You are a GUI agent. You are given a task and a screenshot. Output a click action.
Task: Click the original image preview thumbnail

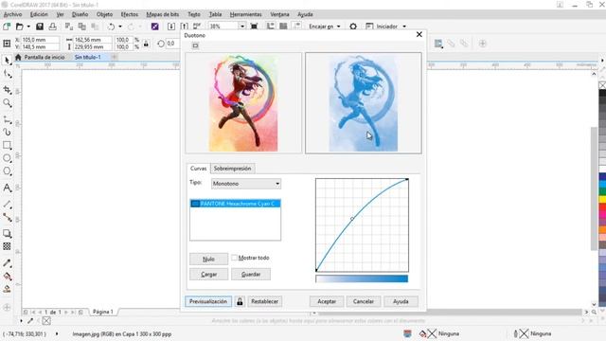coord(243,103)
